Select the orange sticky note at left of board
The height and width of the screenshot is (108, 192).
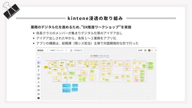pos(46,67)
